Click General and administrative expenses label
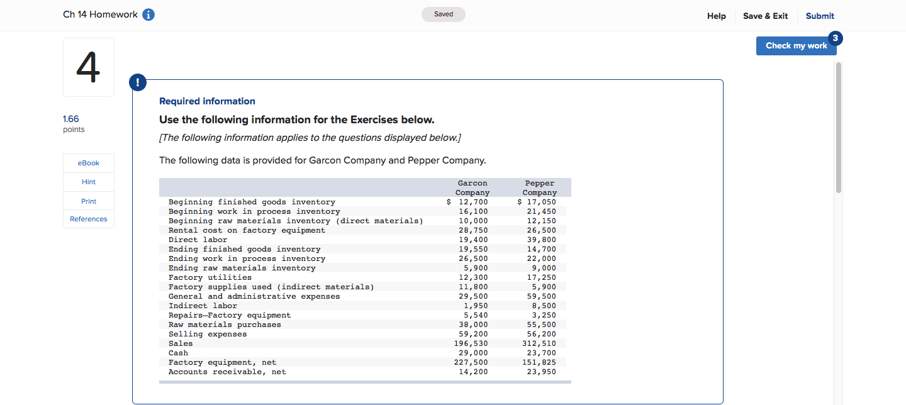The height and width of the screenshot is (405, 906). click(254, 296)
